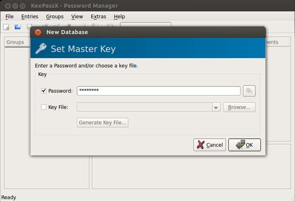
Task: Click the 'Enter a Password and/or choose a key file.' text
Action: pos(87,66)
